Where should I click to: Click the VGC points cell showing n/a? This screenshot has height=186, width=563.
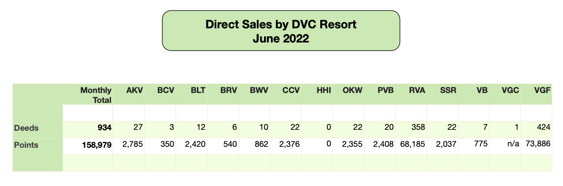click(x=513, y=144)
